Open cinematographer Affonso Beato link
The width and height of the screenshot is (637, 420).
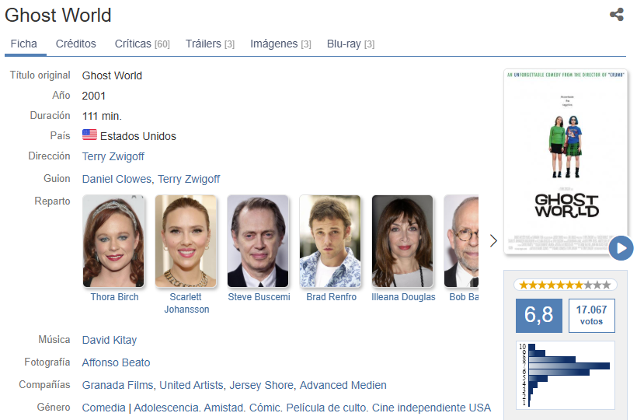pyautogui.click(x=117, y=362)
